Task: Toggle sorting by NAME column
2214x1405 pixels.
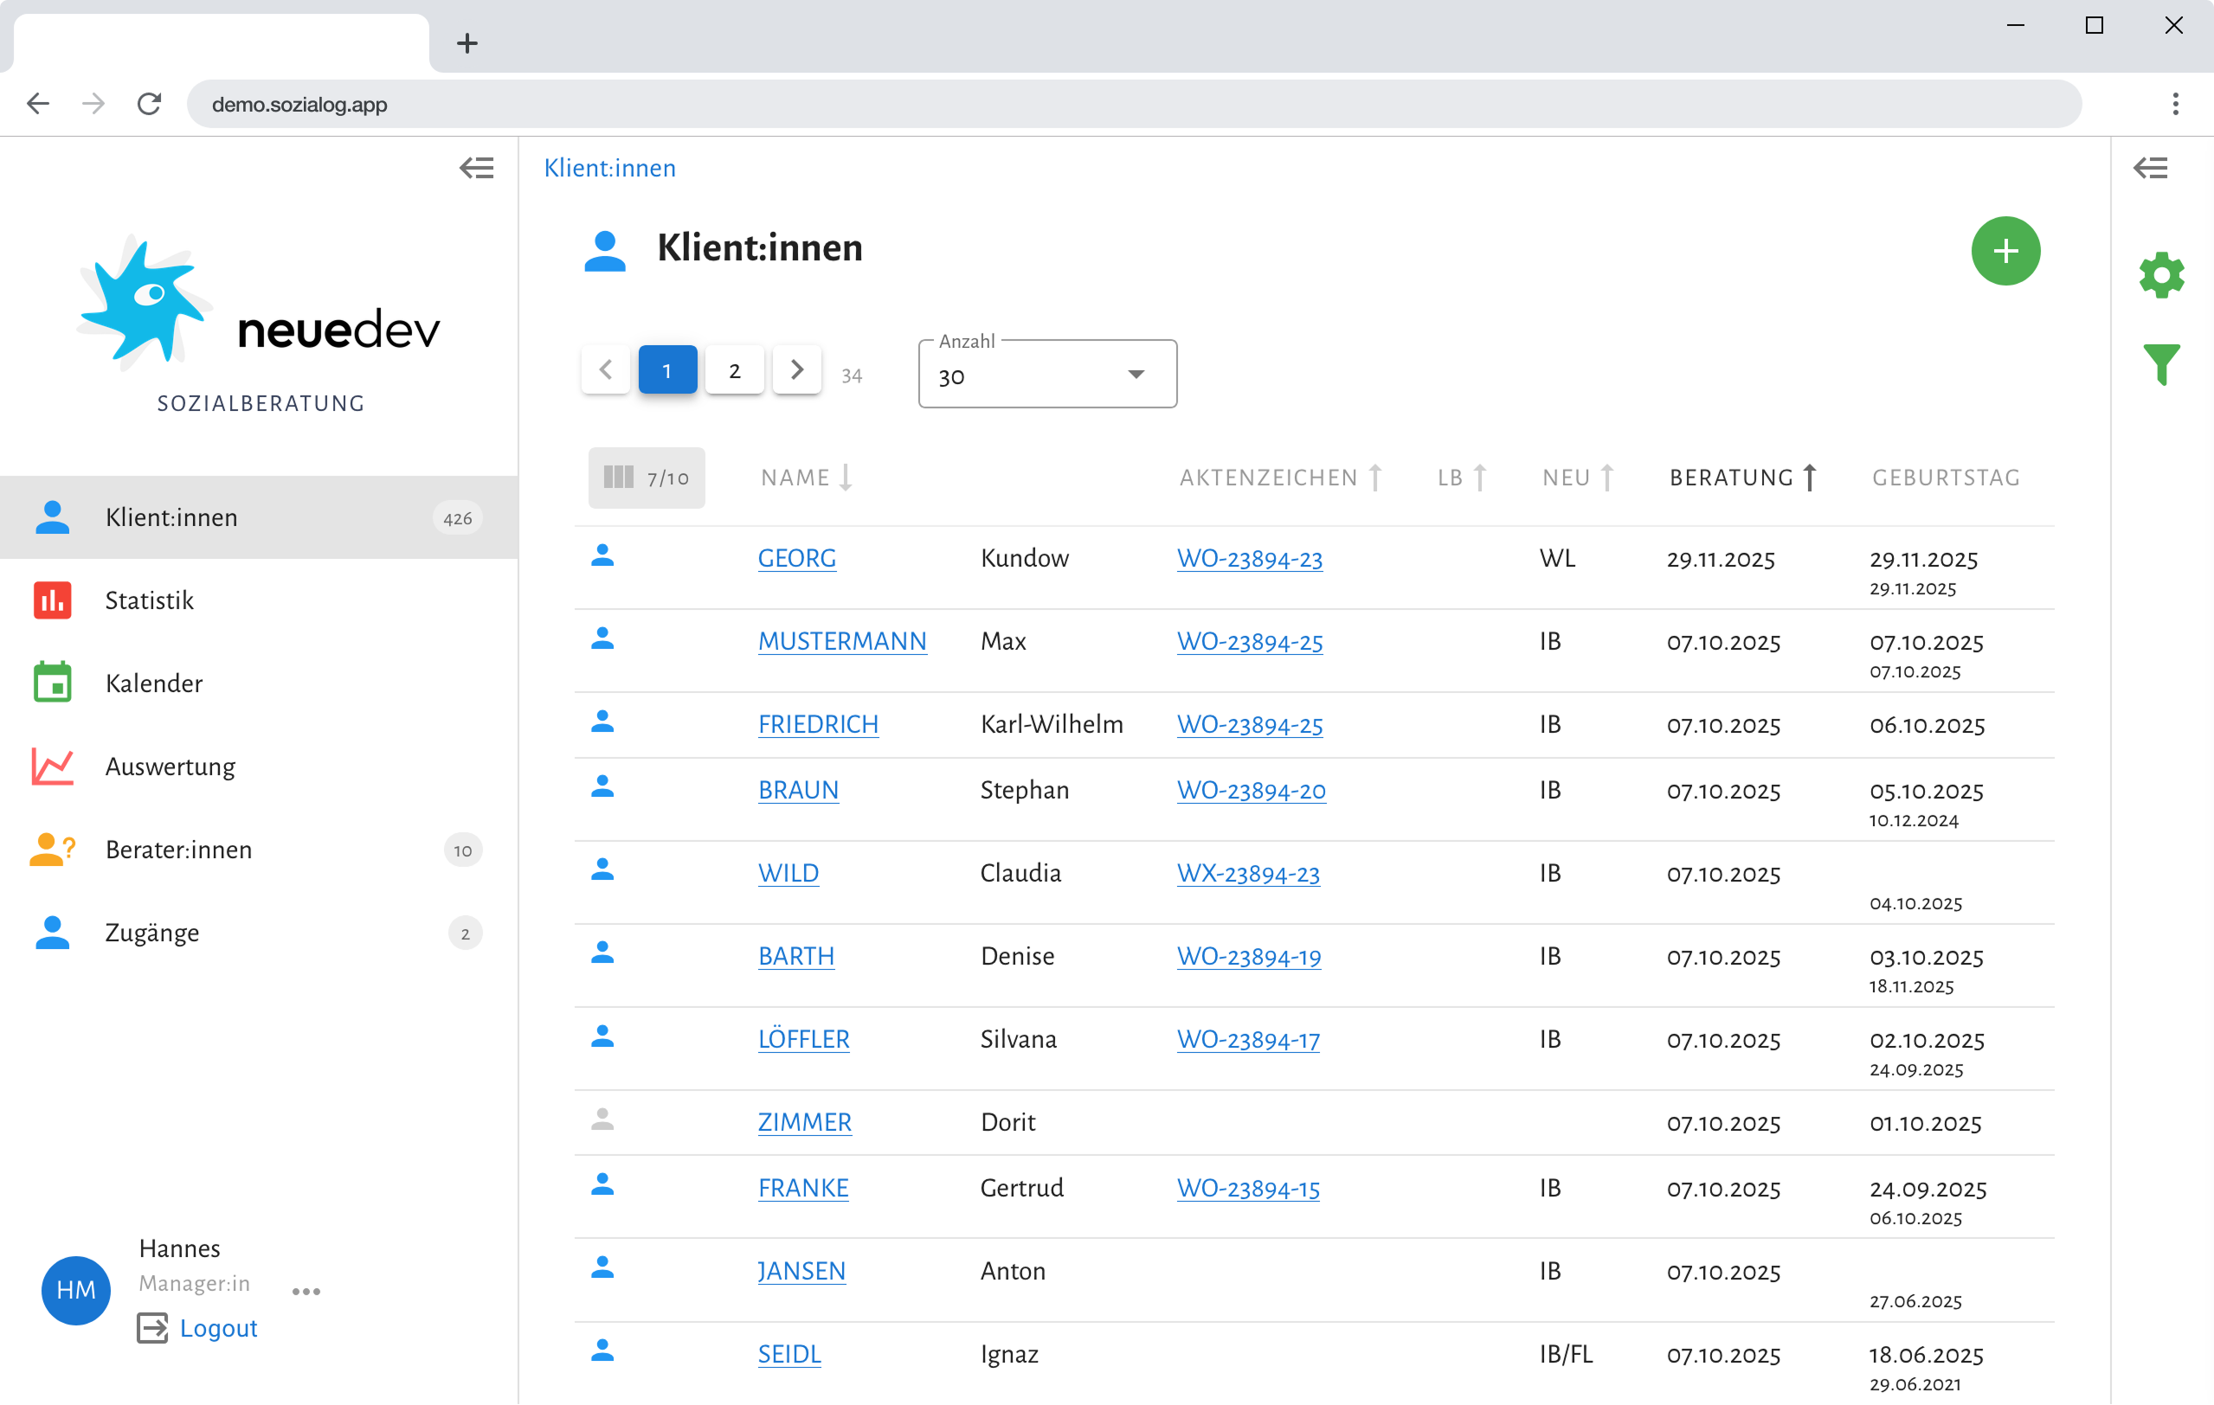Action: (807, 478)
